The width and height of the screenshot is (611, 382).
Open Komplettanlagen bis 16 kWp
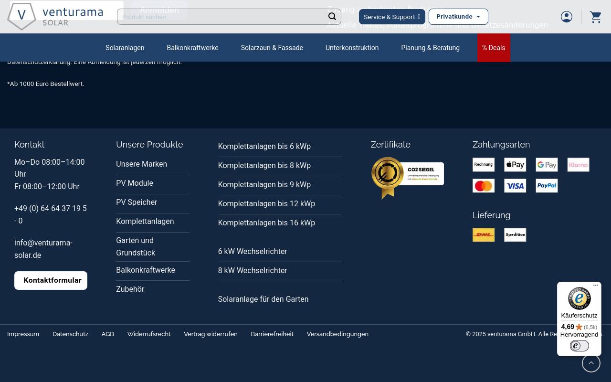(x=266, y=223)
